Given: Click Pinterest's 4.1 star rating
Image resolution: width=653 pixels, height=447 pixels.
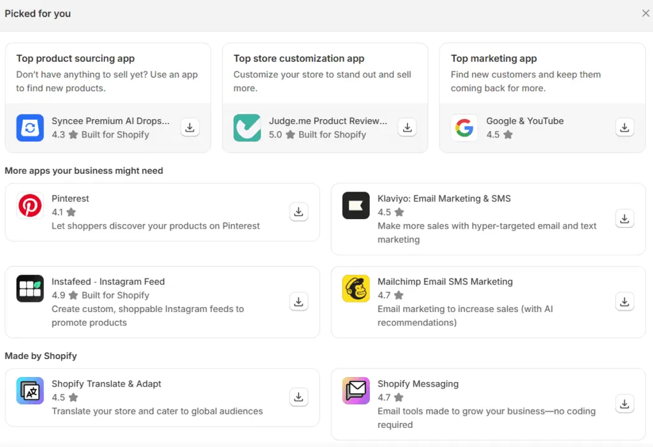Looking at the screenshot, I should click(x=64, y=212).
